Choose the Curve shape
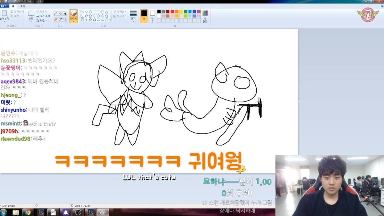The image size is (384, 216). click(86, 12)
